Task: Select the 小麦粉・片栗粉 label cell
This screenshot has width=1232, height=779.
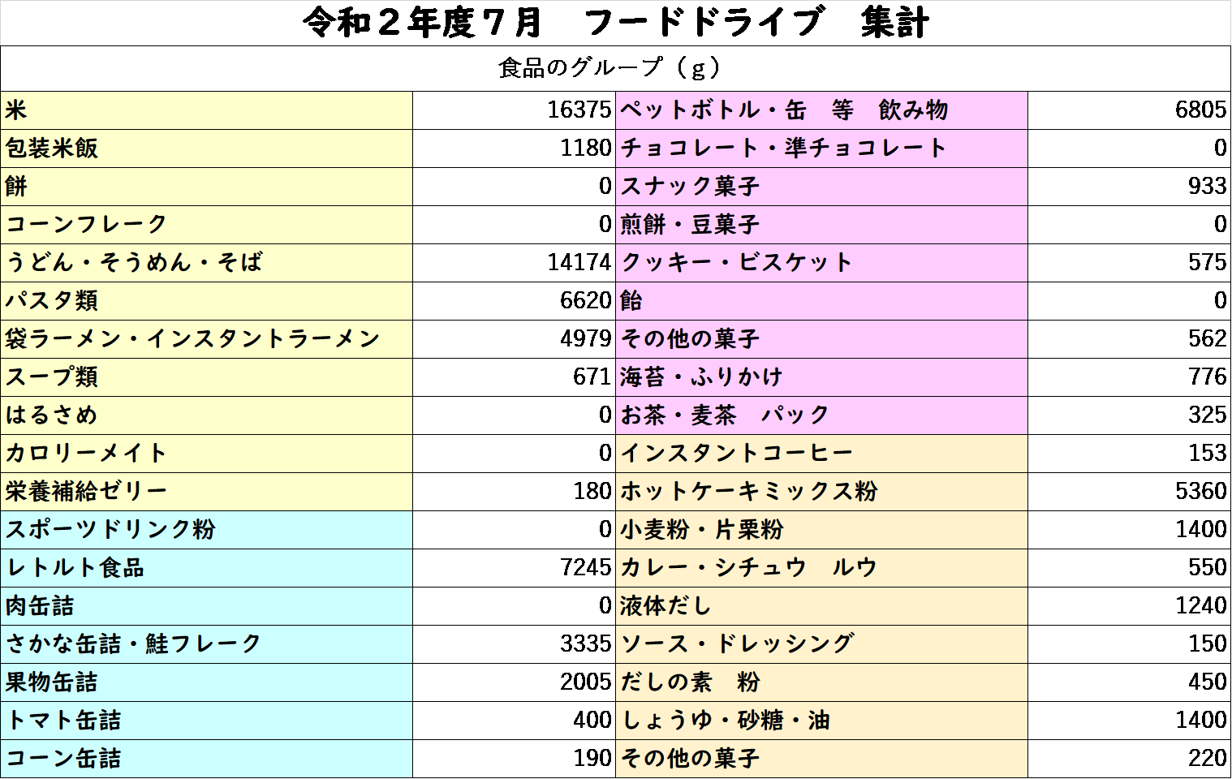Action: pos(821,530)
